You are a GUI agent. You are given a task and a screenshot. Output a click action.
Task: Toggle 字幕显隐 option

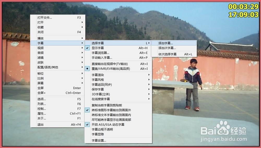coord(118,134)
